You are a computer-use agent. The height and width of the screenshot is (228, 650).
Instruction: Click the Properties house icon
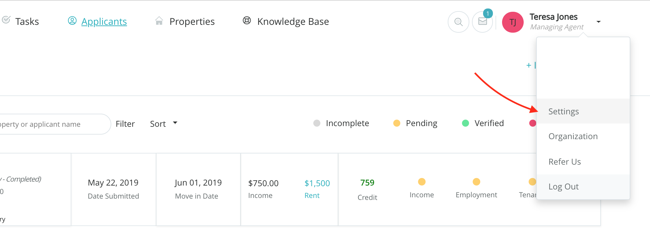tap(159, 21)
